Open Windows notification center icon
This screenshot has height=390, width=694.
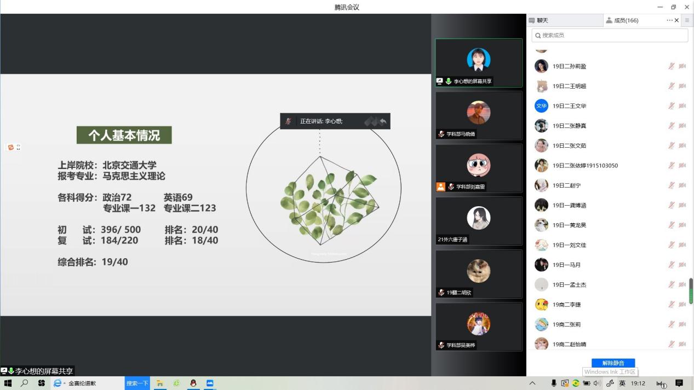(x=679, y=383)
